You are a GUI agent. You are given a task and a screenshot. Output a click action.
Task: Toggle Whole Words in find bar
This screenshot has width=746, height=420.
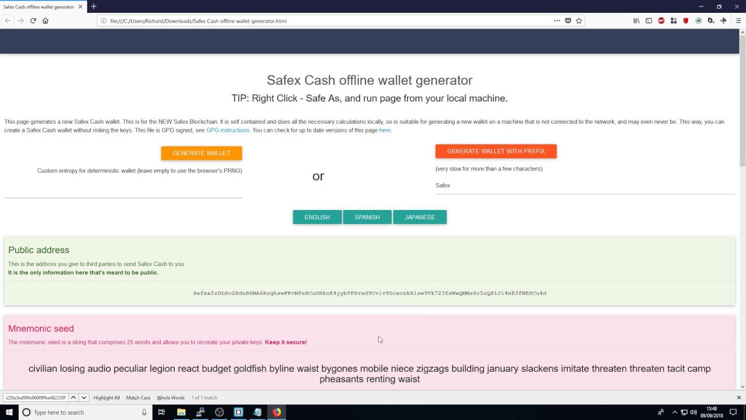[171, 398]
